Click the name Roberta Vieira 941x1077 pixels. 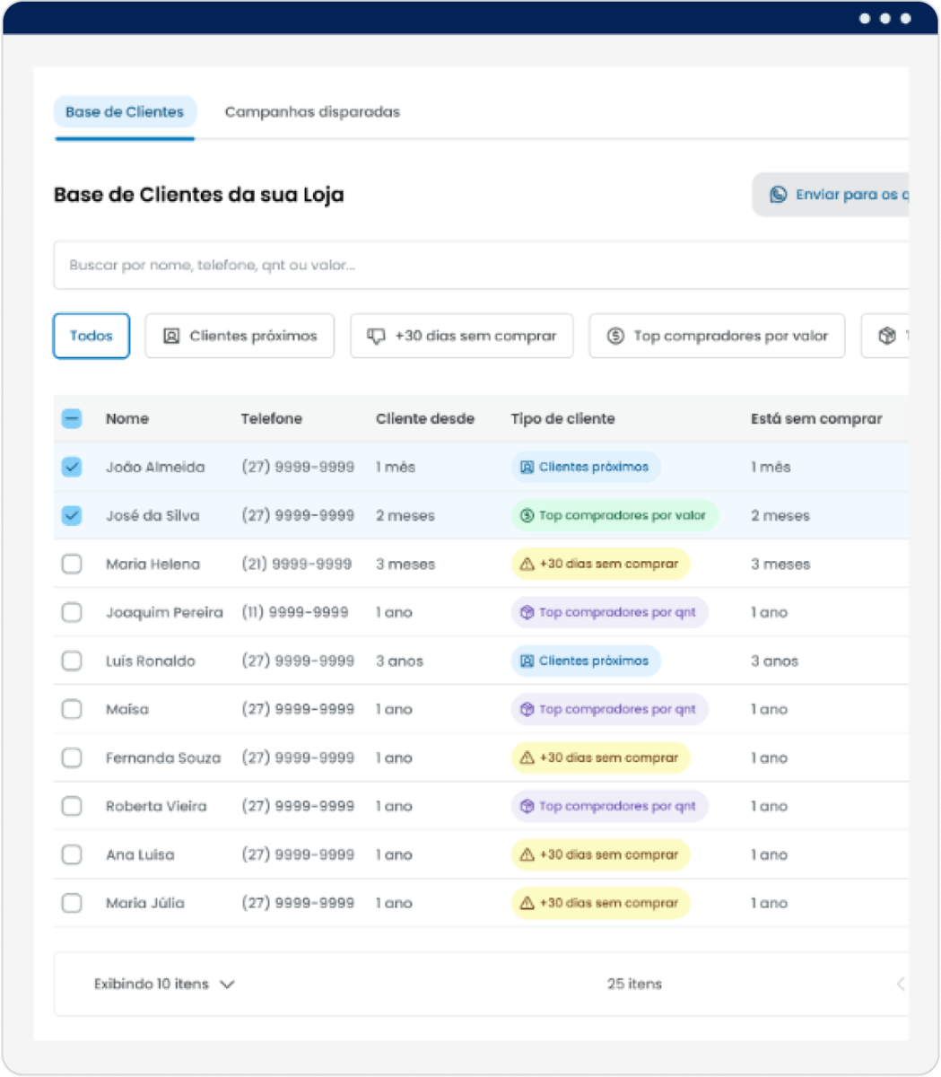156,806
